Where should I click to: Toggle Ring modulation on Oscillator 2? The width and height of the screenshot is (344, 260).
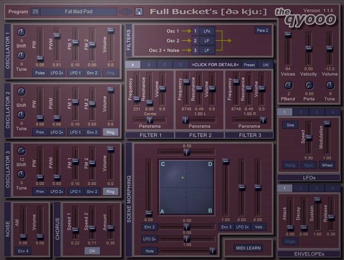(111, 132)
